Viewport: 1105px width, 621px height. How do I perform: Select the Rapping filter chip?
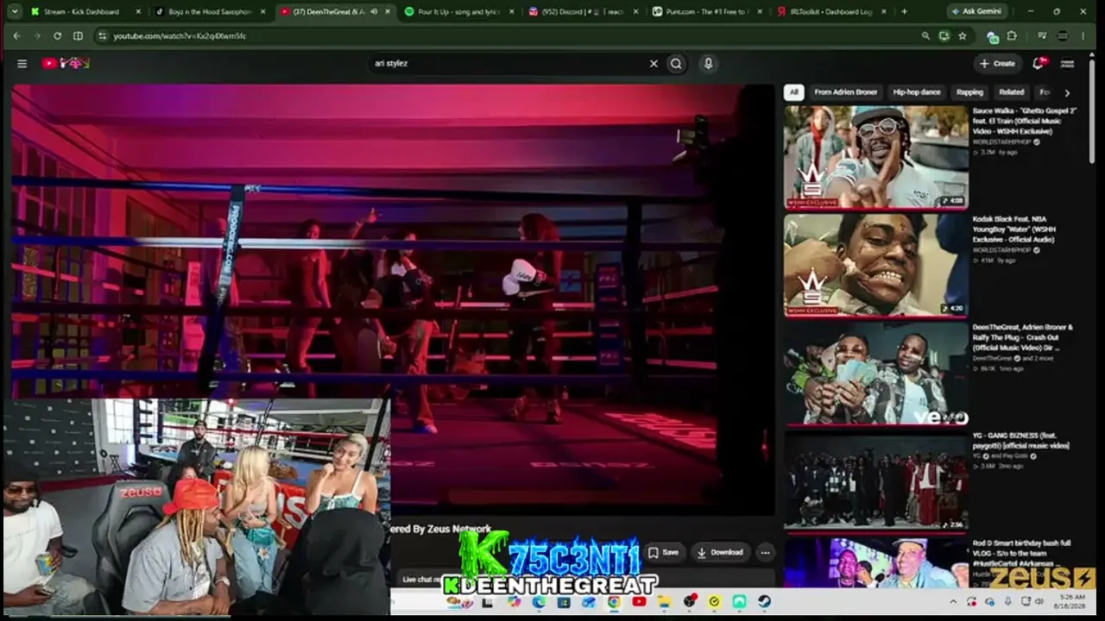(969, 92)
